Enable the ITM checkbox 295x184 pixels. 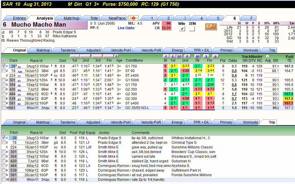tap(192, 29)
